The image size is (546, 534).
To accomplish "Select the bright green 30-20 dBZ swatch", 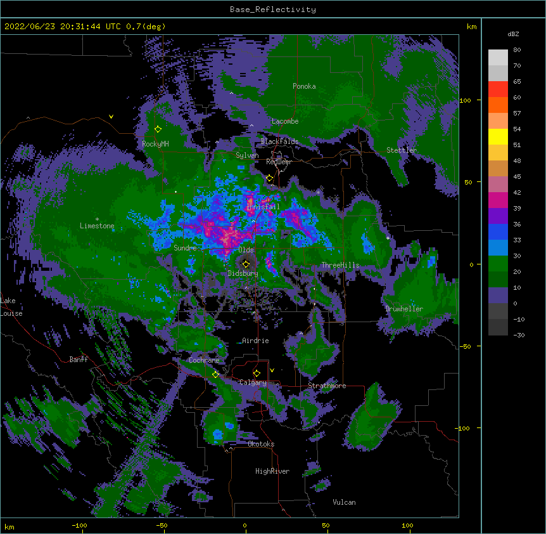I will (x=498, y=264).
